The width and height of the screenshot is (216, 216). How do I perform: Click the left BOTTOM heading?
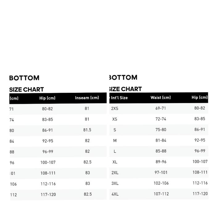point(24,78)
